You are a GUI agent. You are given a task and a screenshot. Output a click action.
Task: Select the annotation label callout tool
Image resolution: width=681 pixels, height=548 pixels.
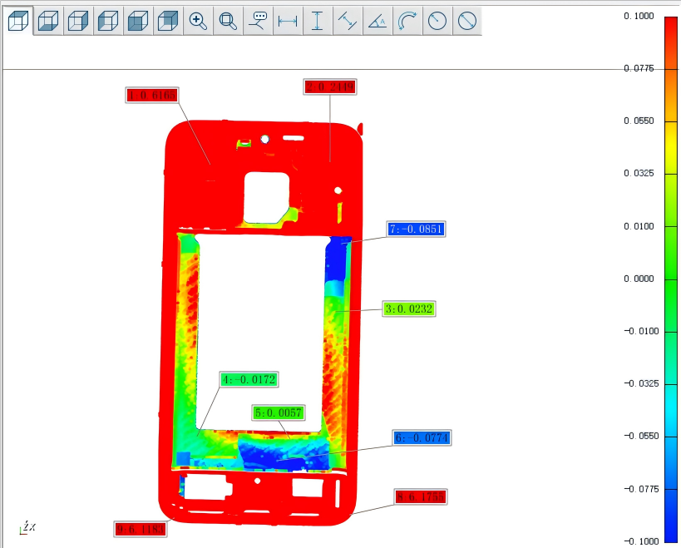(259, 21)
